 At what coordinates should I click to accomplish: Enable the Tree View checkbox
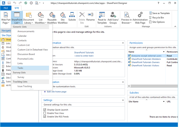(x=45, y=113)
